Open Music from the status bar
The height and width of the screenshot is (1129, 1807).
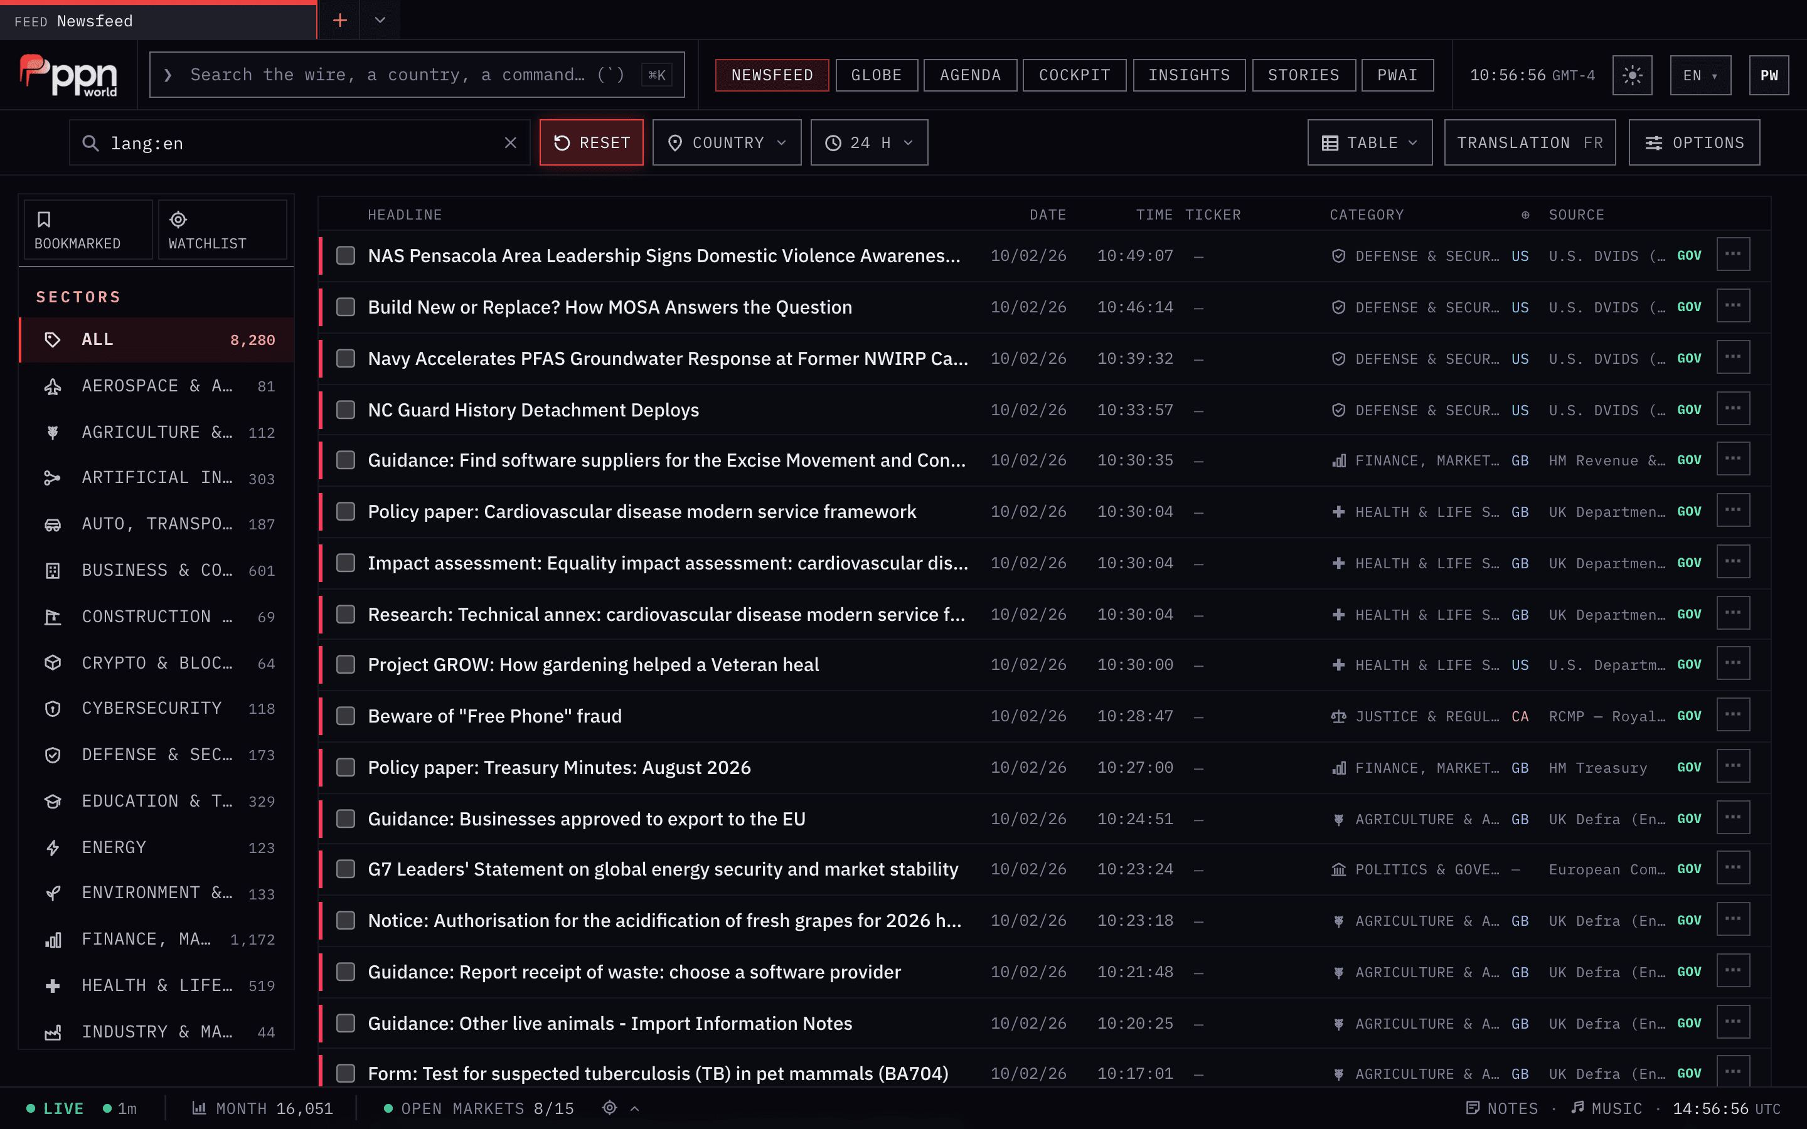pos(1606,1108)
